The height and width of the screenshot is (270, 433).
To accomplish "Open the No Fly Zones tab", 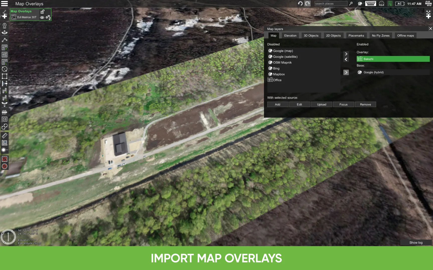I will tap(380, 35).
